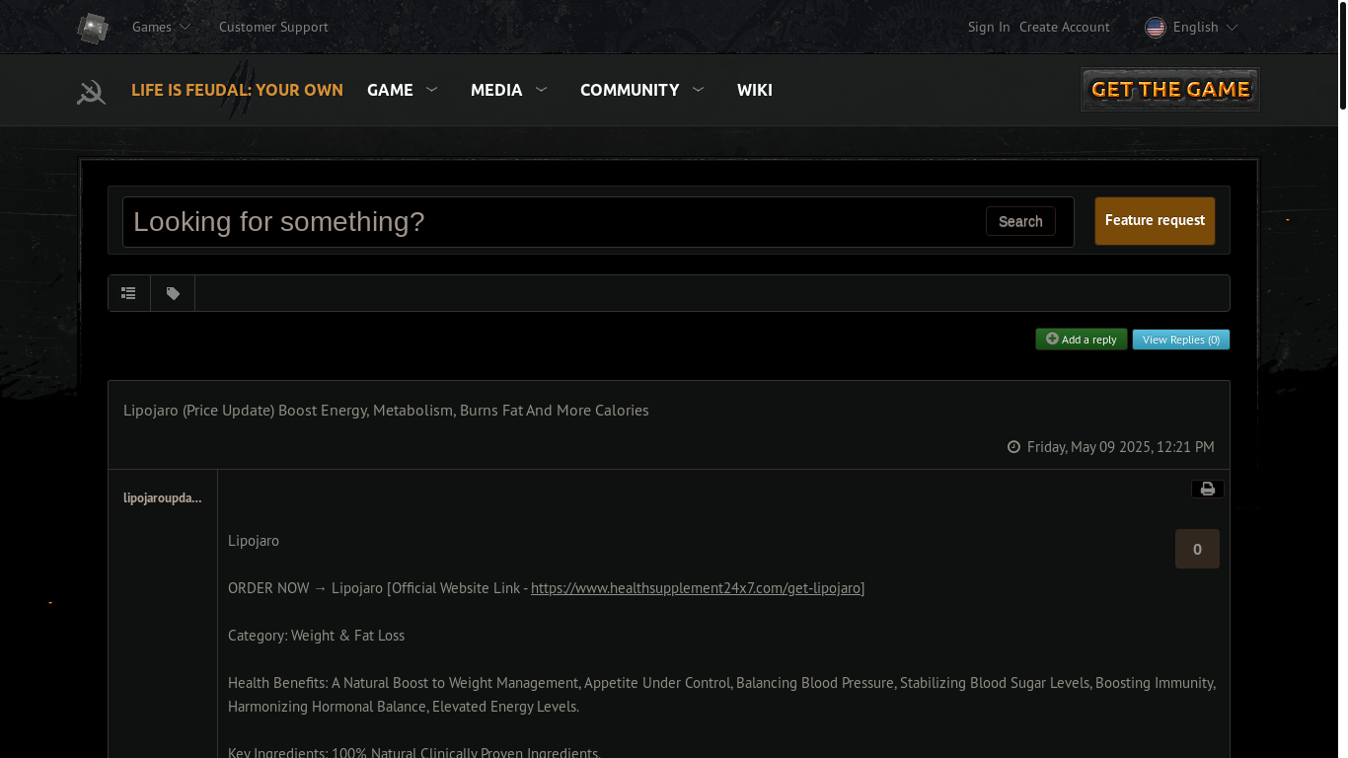Click GET THE GAME button
Screen dimensions: 1348x758
(x=1170, y=89)
